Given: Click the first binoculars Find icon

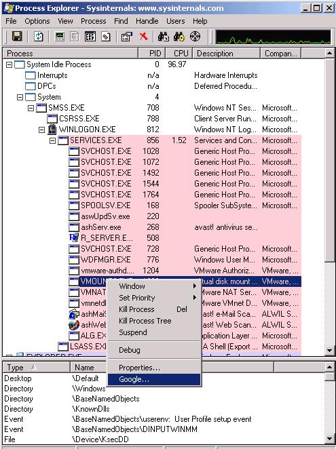Looking at the screenshot, I should point(164,37).
